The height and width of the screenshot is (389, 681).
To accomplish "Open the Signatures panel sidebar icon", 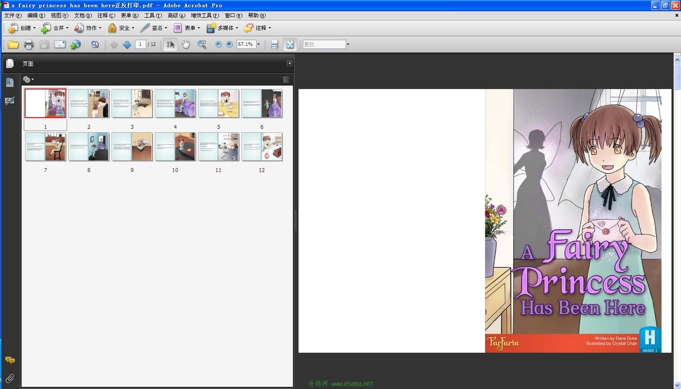I will click(x=10, y=101).
